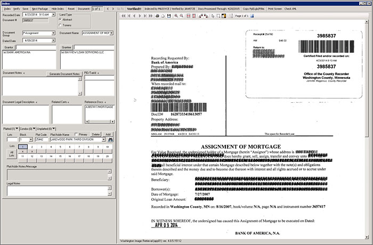Click the Reference Docs horizontal scrollbar
Screen dimensions: 373x245
tap(100, 121)
